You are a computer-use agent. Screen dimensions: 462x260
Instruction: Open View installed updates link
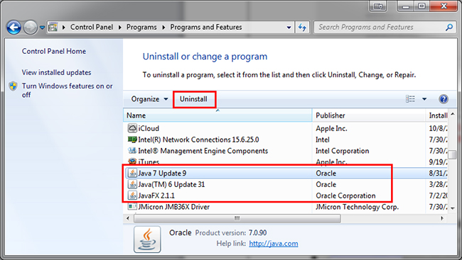(x=56, y=72)
